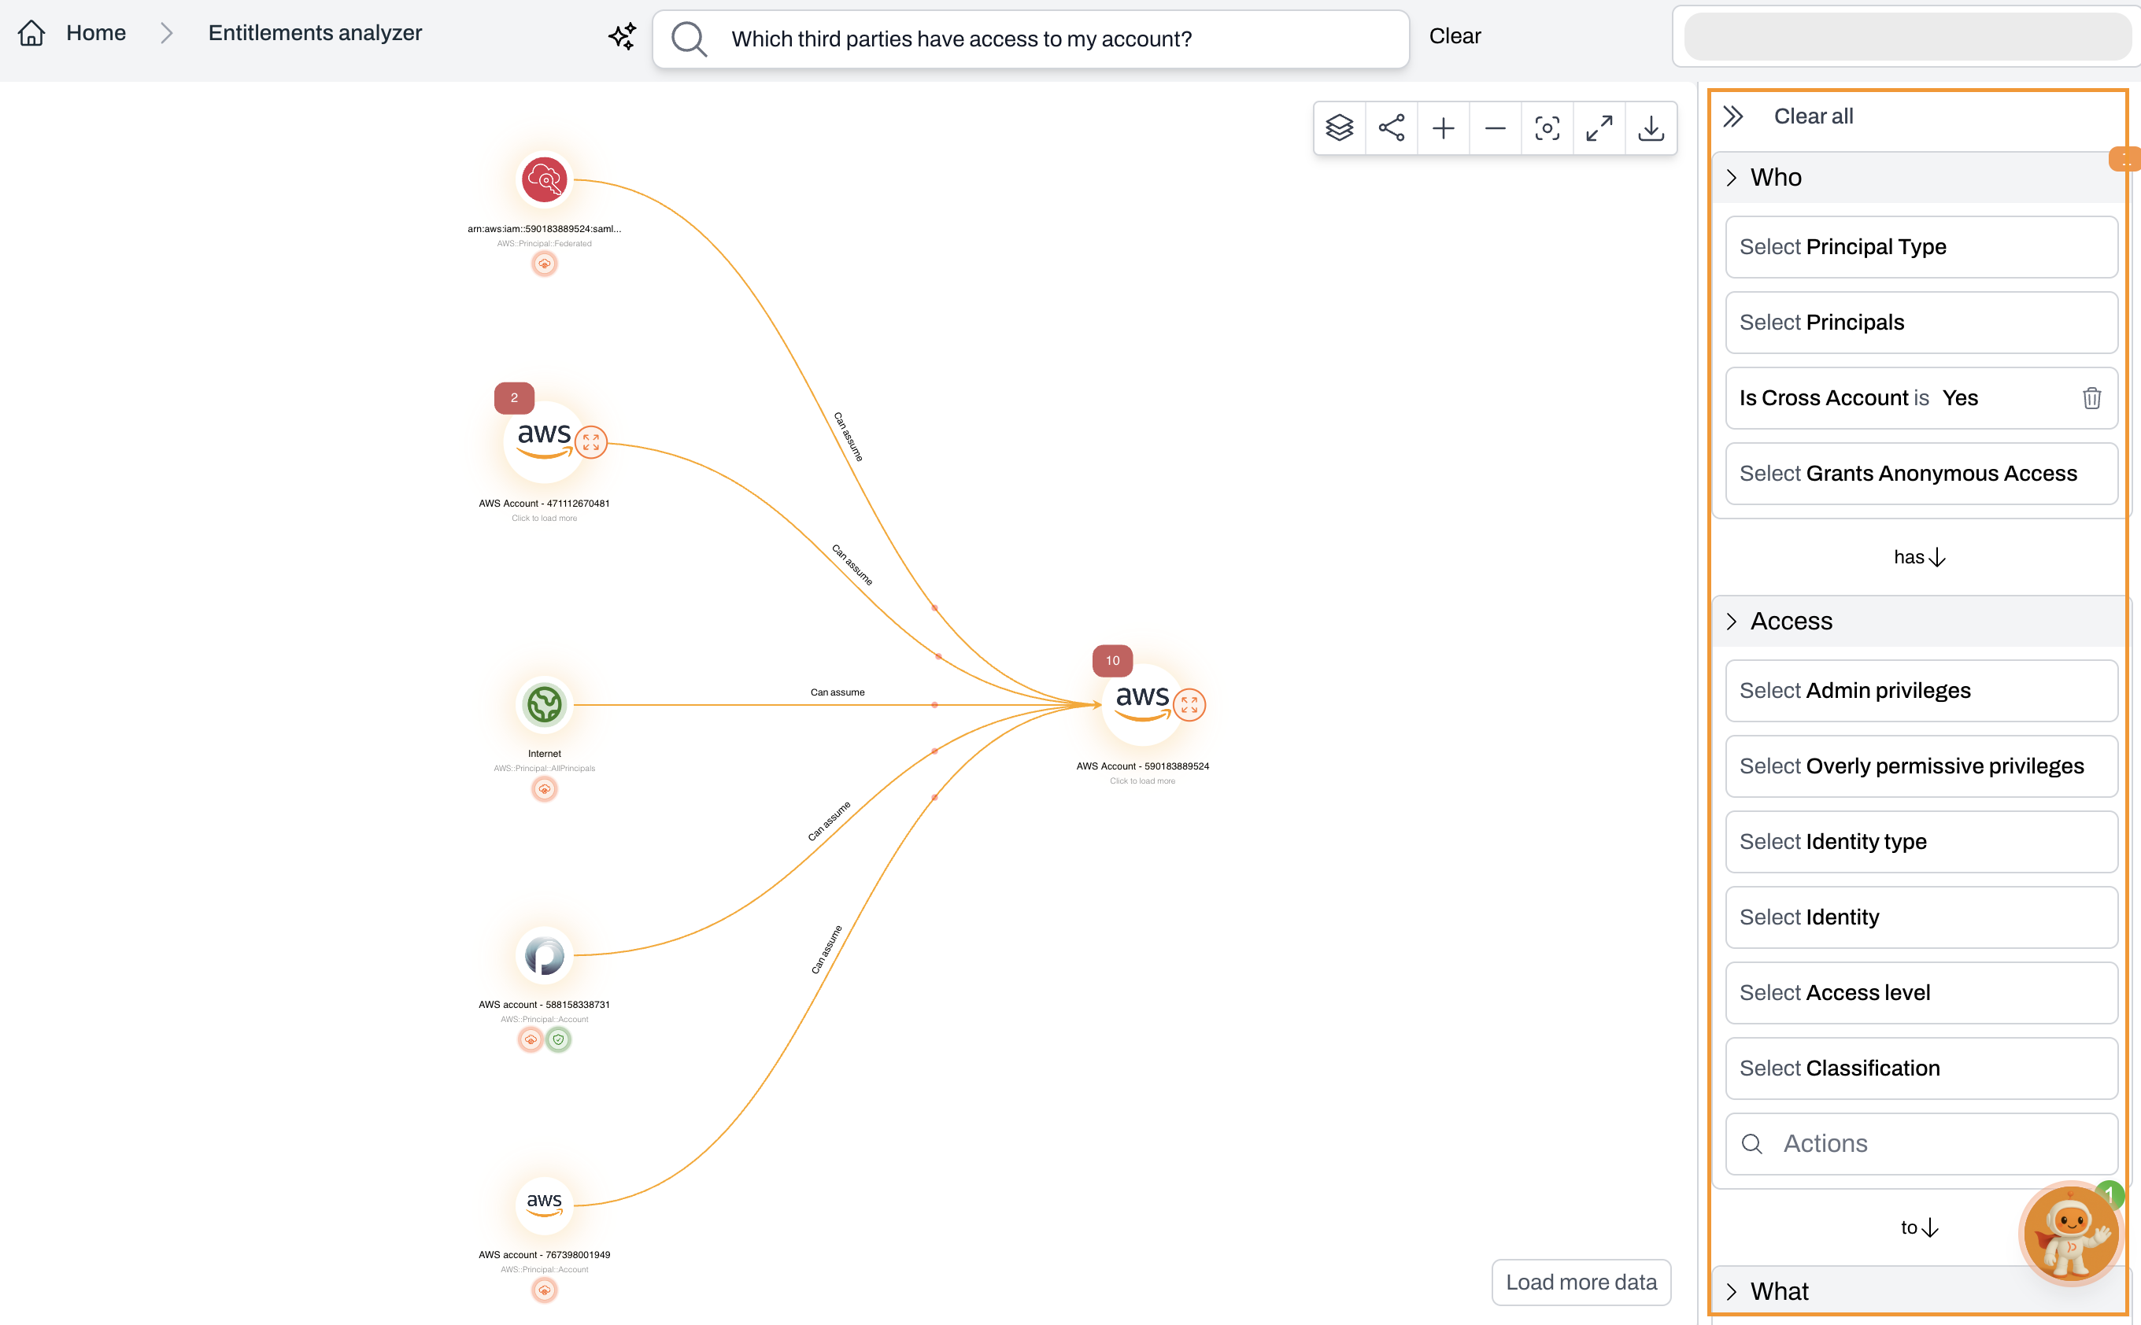This screenshot has height=1325, width=2141.
Task: Open Select Overly permissive privileges dropdown
Action: pos(1921,766)
